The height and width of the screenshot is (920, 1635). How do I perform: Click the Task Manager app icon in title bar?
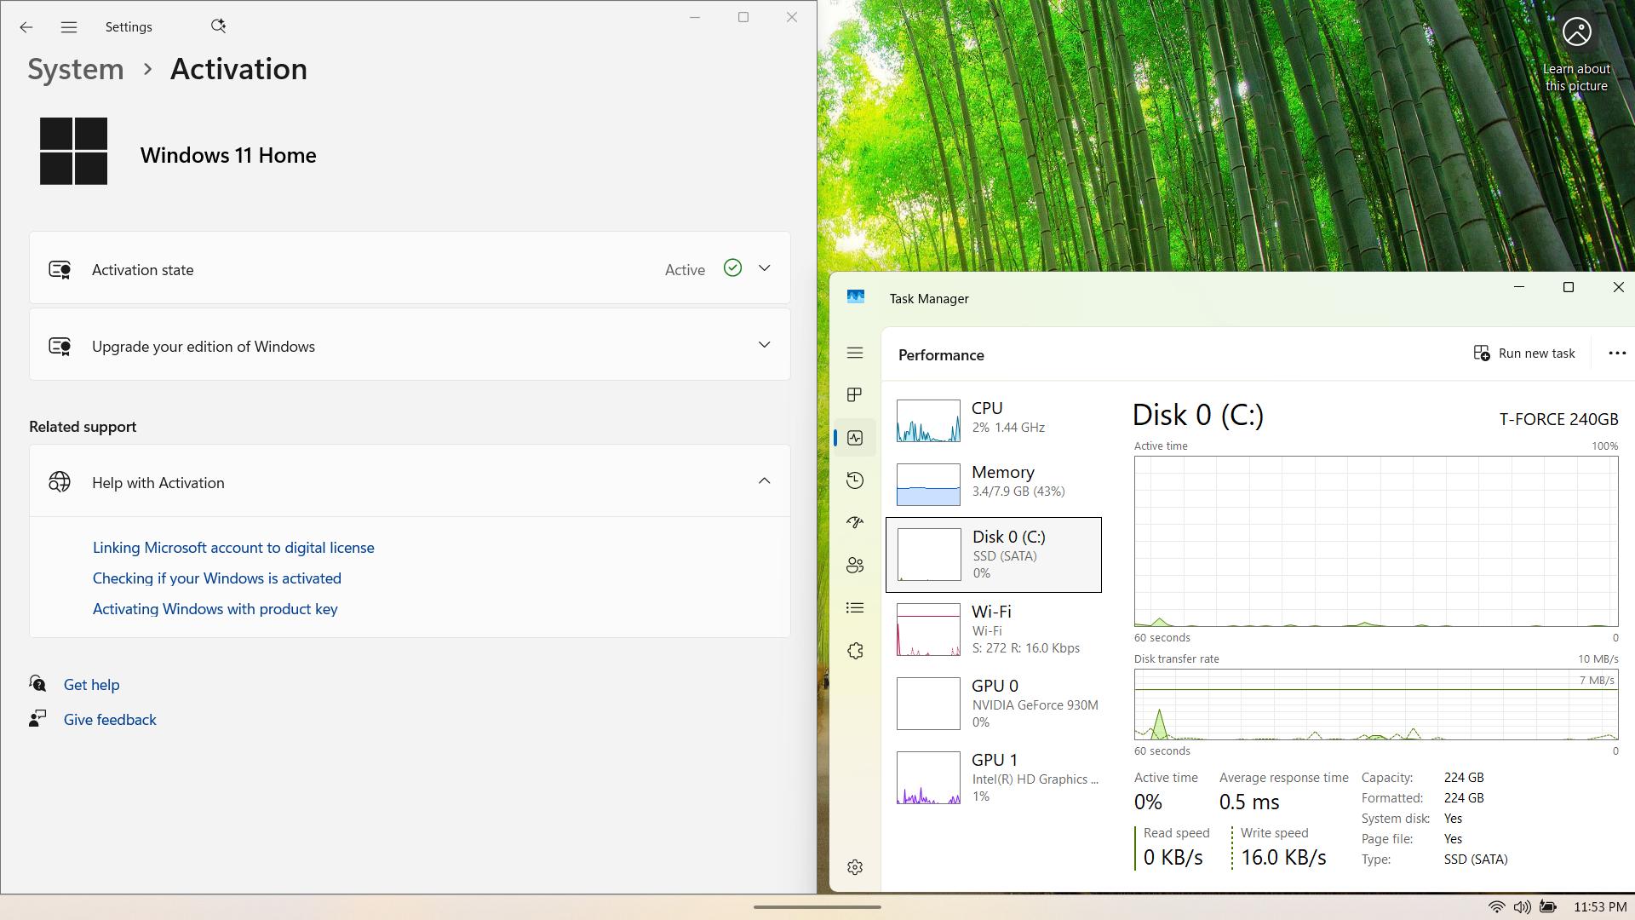(856, 296)
